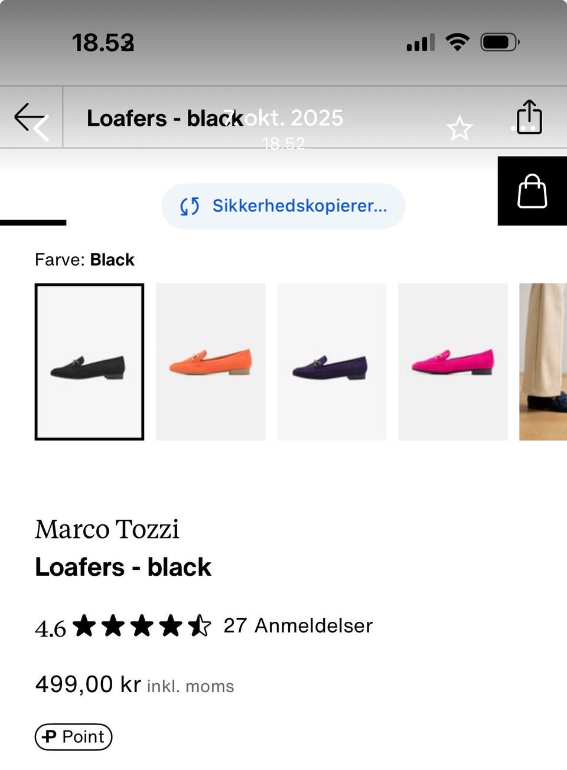Tap the cellular signal bars
This screenshot has height=770, width=567.
coord(421,43)
